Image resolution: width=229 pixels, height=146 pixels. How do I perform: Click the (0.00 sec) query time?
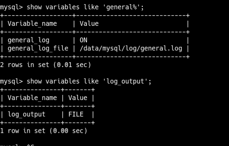[68, 131]
